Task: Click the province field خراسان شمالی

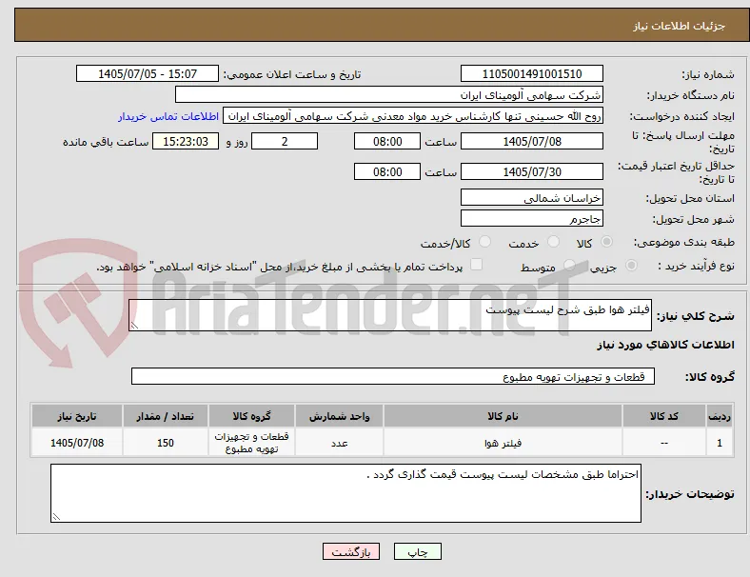Action: click(532, 198)
